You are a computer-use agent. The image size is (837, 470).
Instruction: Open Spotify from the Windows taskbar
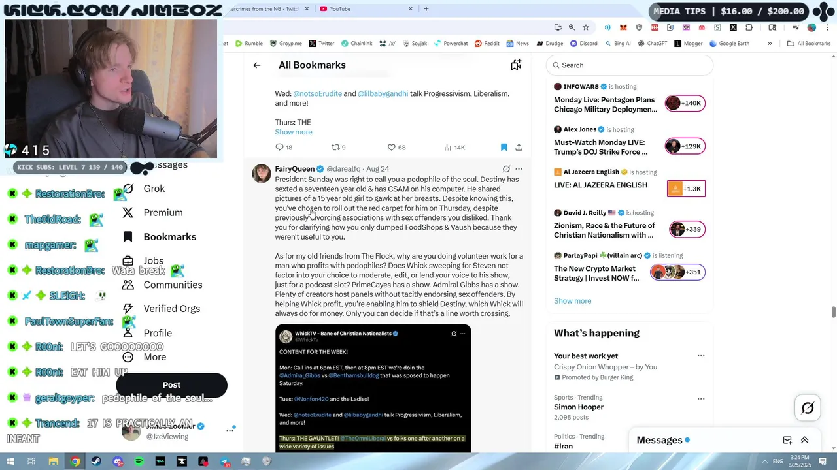pyautogui.click(x=139, y=462)
